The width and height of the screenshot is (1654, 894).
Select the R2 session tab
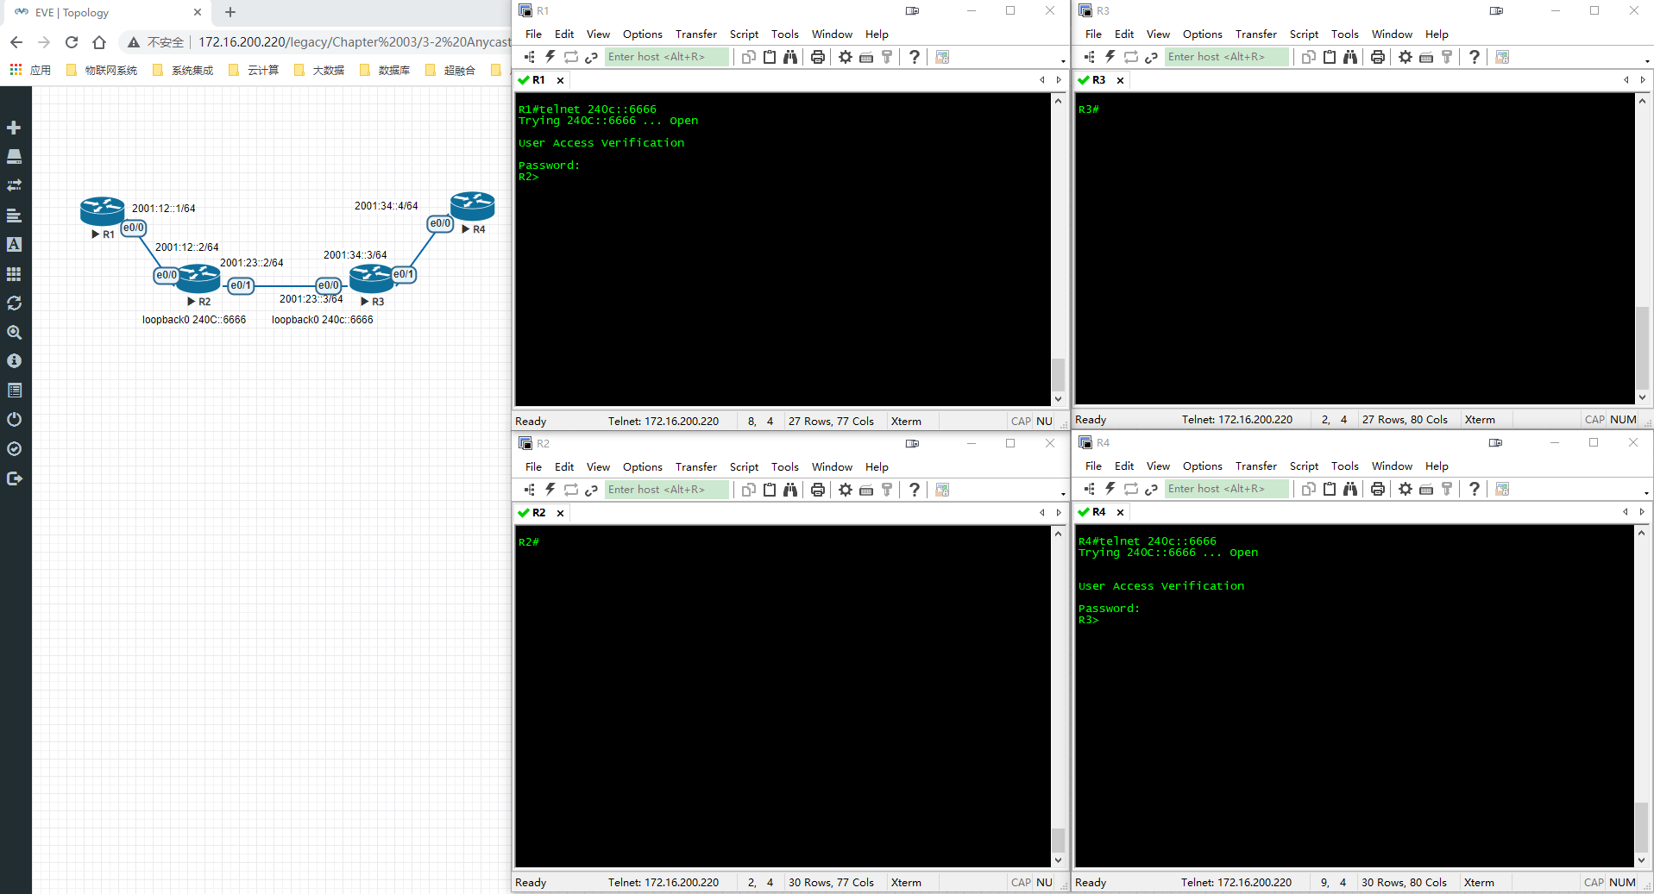tap(538, 513)
